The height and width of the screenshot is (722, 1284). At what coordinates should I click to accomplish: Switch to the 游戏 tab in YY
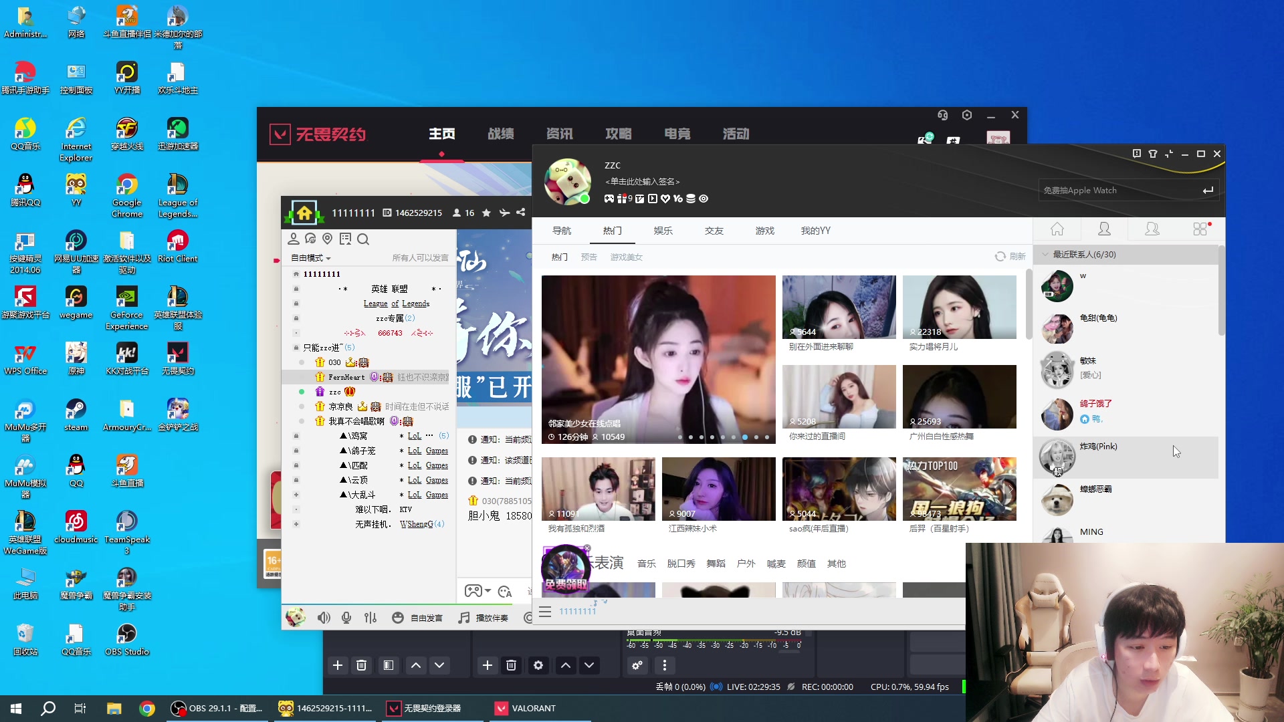pos(764,231)
